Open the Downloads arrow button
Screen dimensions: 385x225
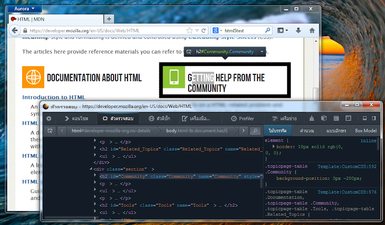click(298, 31)
